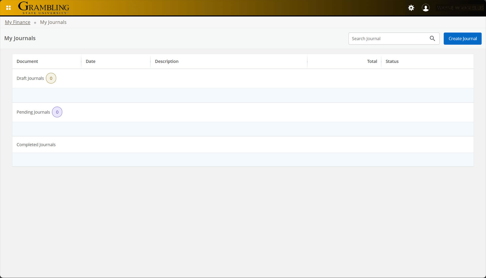The width and height of the screenshot is (486, 278).
Task: Click the search magnifier icon
Action: pyautogui.click(x=432, y=38)
